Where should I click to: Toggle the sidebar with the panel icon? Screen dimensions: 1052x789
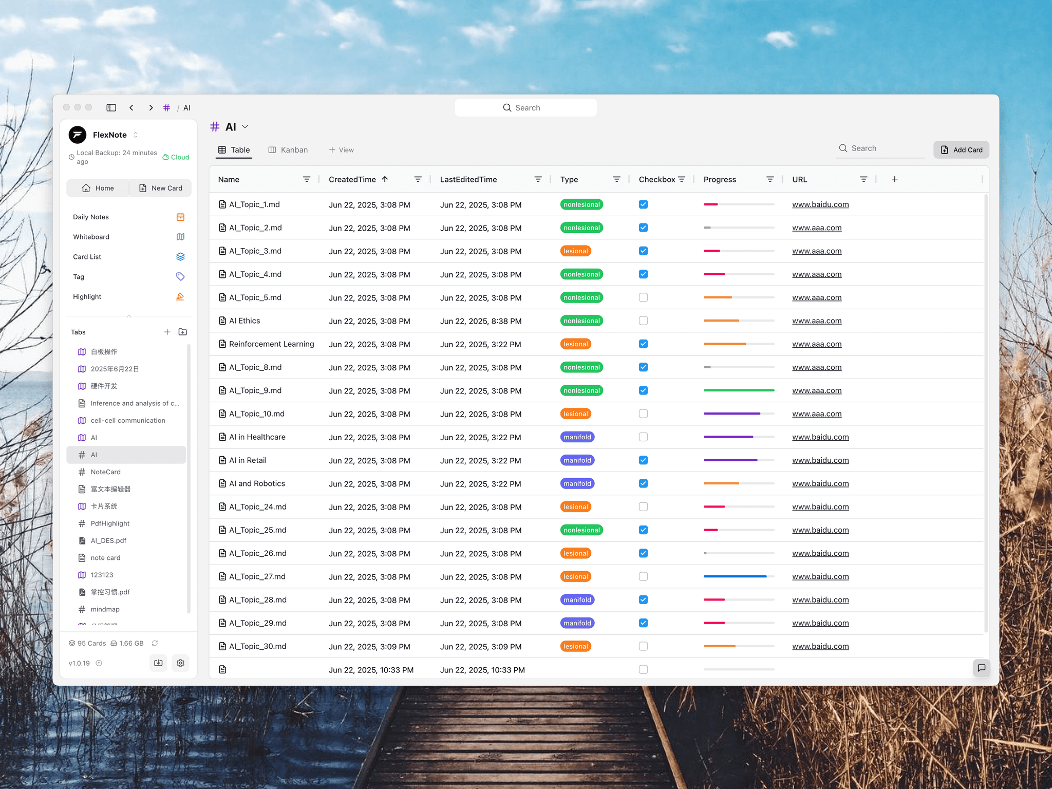tap(111, 107)
